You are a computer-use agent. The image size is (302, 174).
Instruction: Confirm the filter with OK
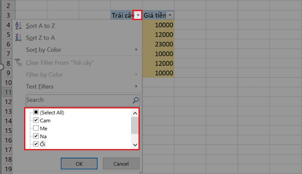click(x=79, y=163)
